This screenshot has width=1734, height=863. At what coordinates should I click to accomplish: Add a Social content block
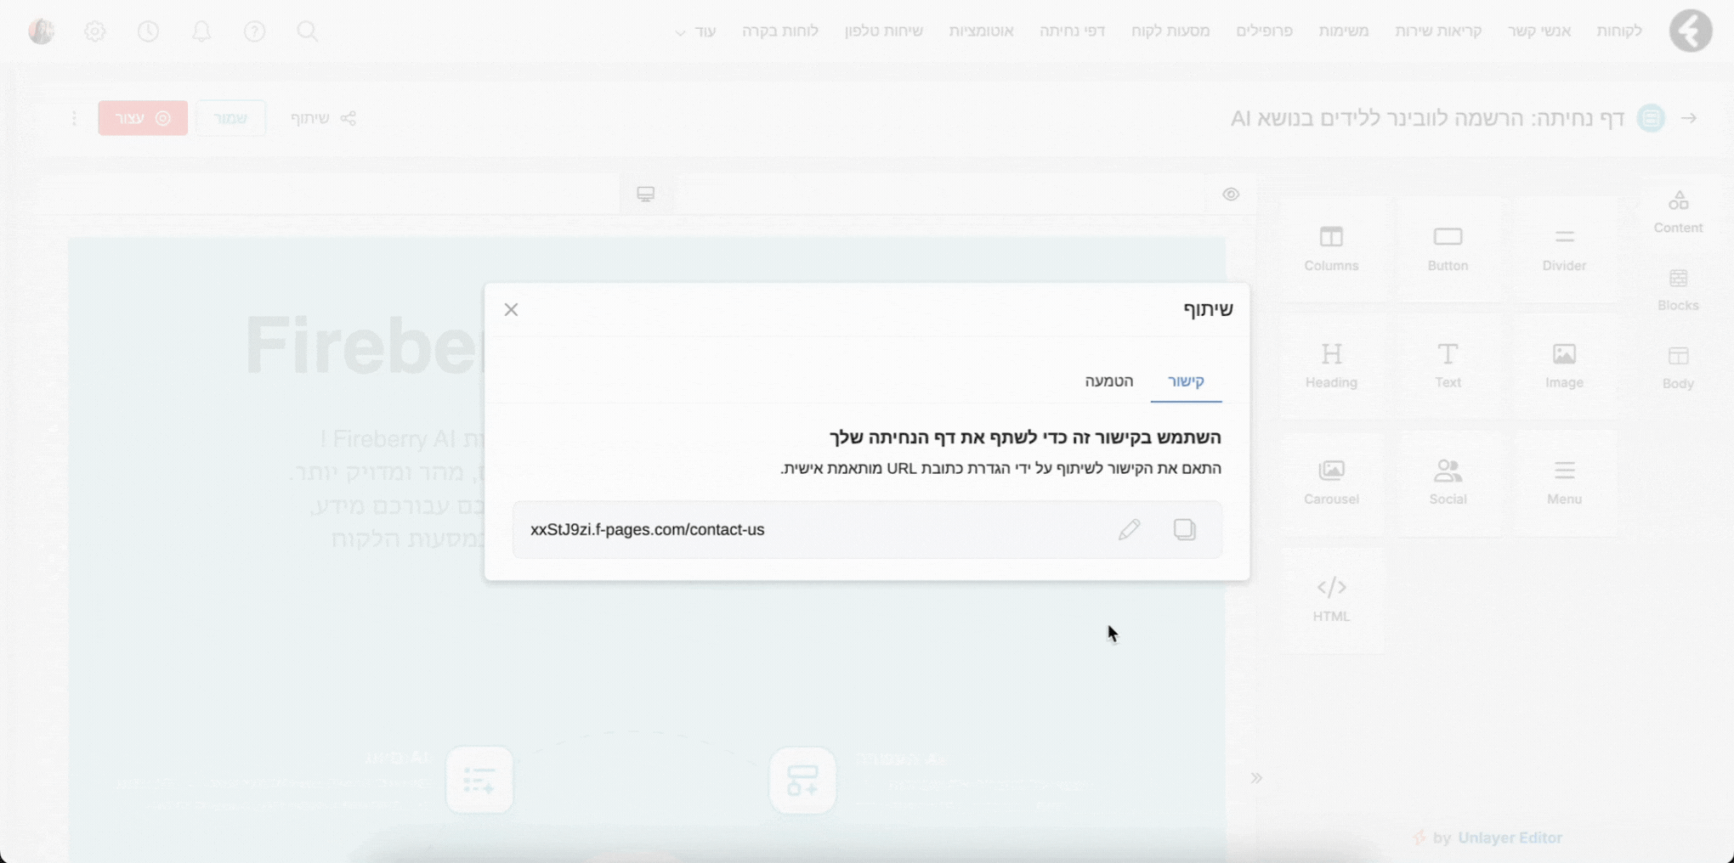[1448, 482]
